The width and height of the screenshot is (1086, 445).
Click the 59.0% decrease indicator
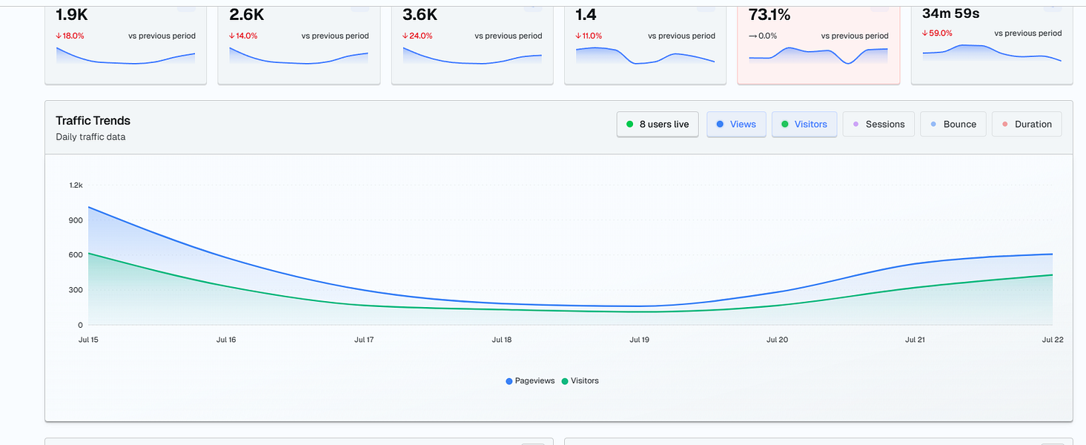(x=936, y=33)
